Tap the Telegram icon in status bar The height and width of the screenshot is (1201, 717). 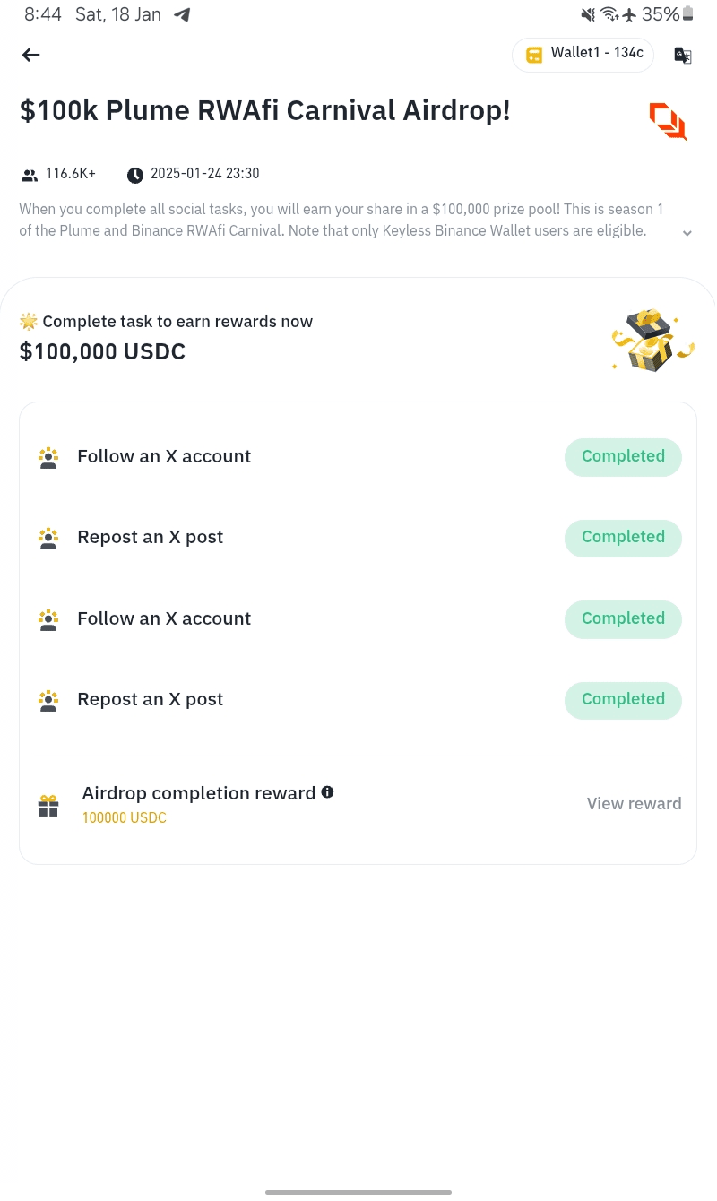pos(182,14)
